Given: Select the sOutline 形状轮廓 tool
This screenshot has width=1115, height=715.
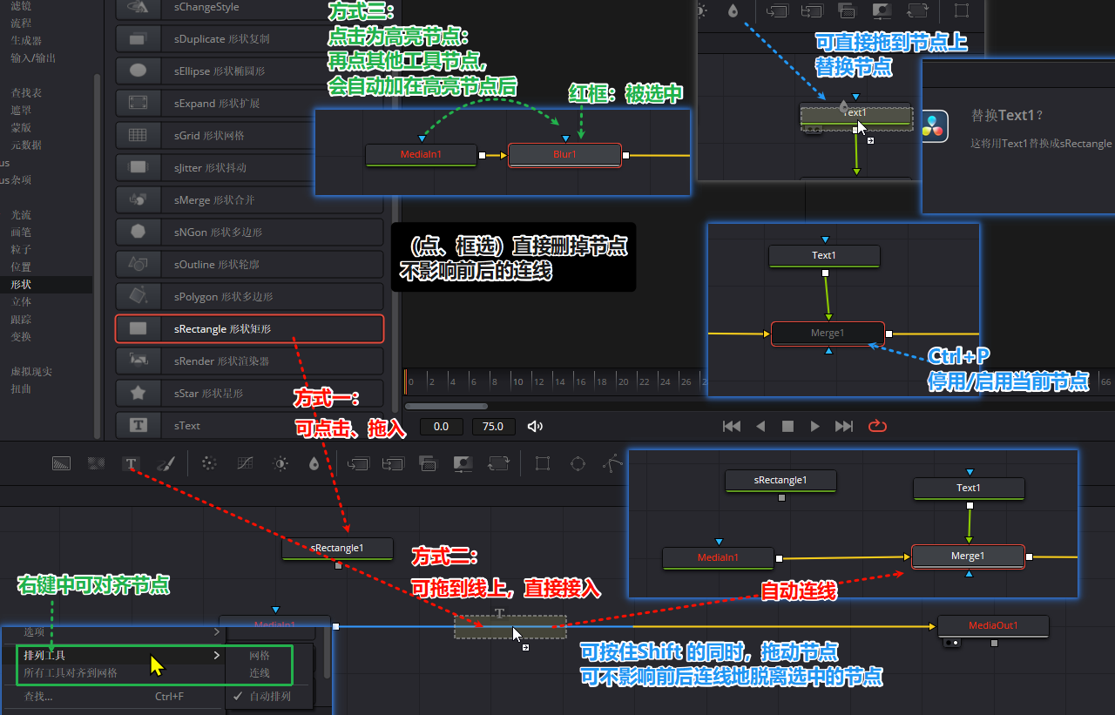Looking at the screenshot, I should coord(249,264).
